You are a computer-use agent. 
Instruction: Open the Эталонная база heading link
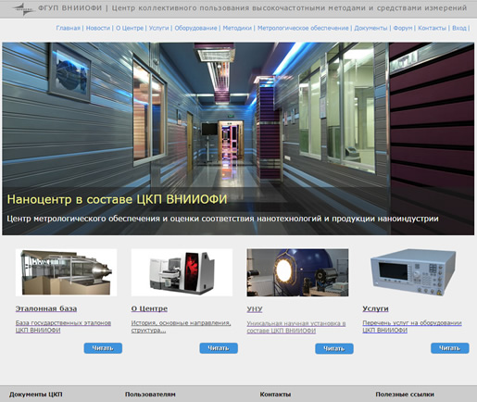point(46,308)
